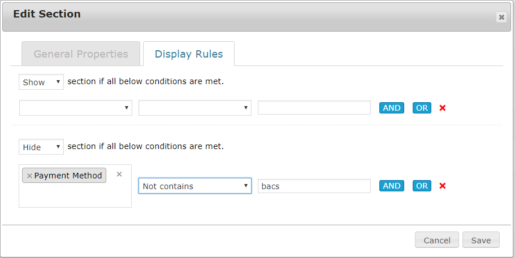Switch to the General Properties tab

(81, 54)
